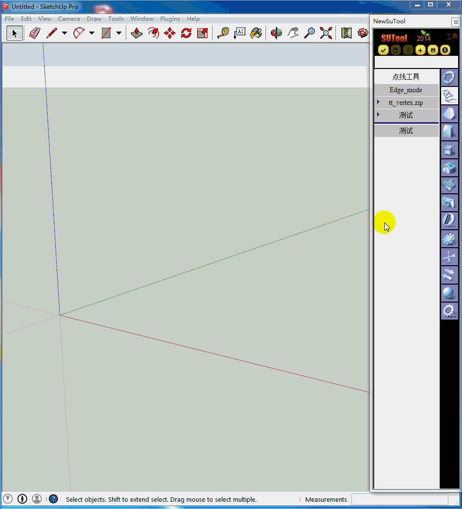Viewport: 462px width, 509px height.
Task: Open the pyramid solid category in SUTool sidebar
Action: coord(449,114)
